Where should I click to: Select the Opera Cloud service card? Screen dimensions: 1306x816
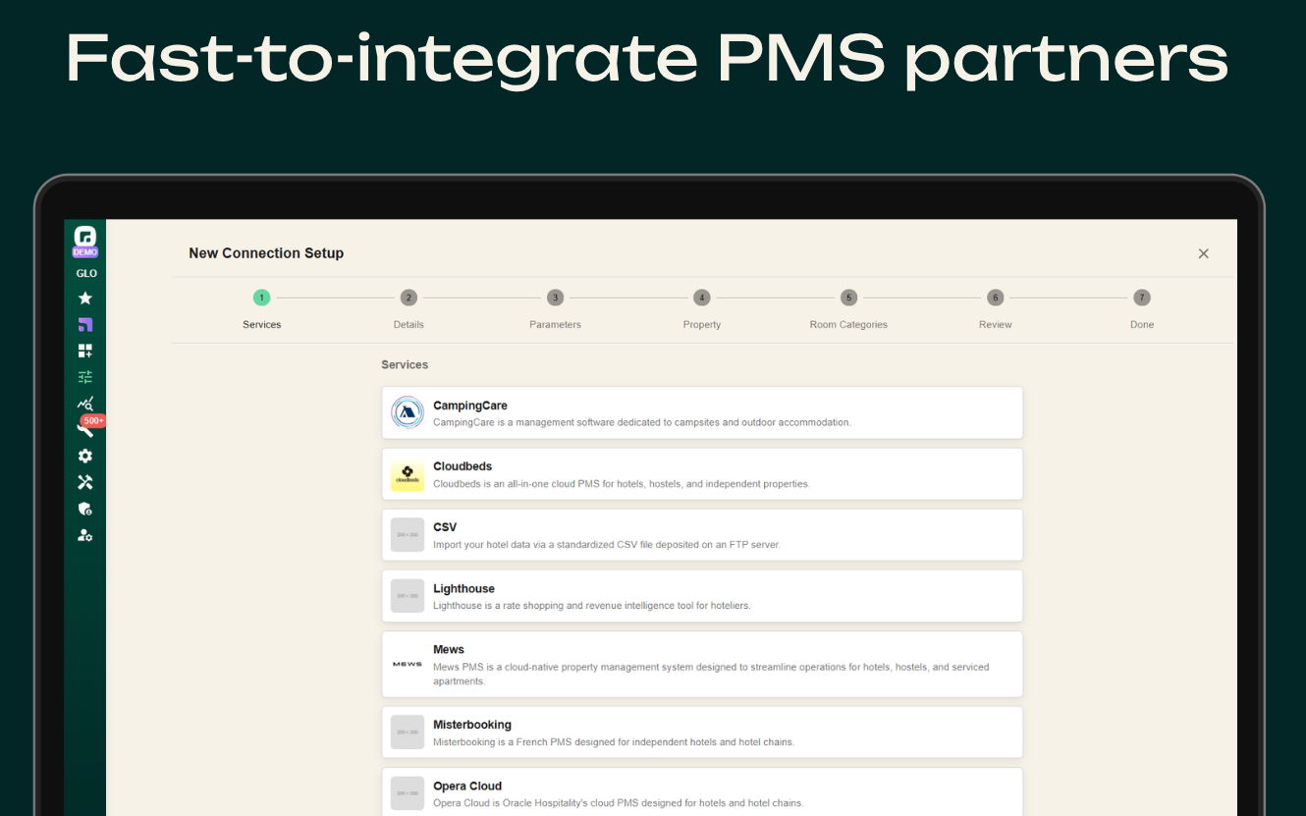pos(702,793)
